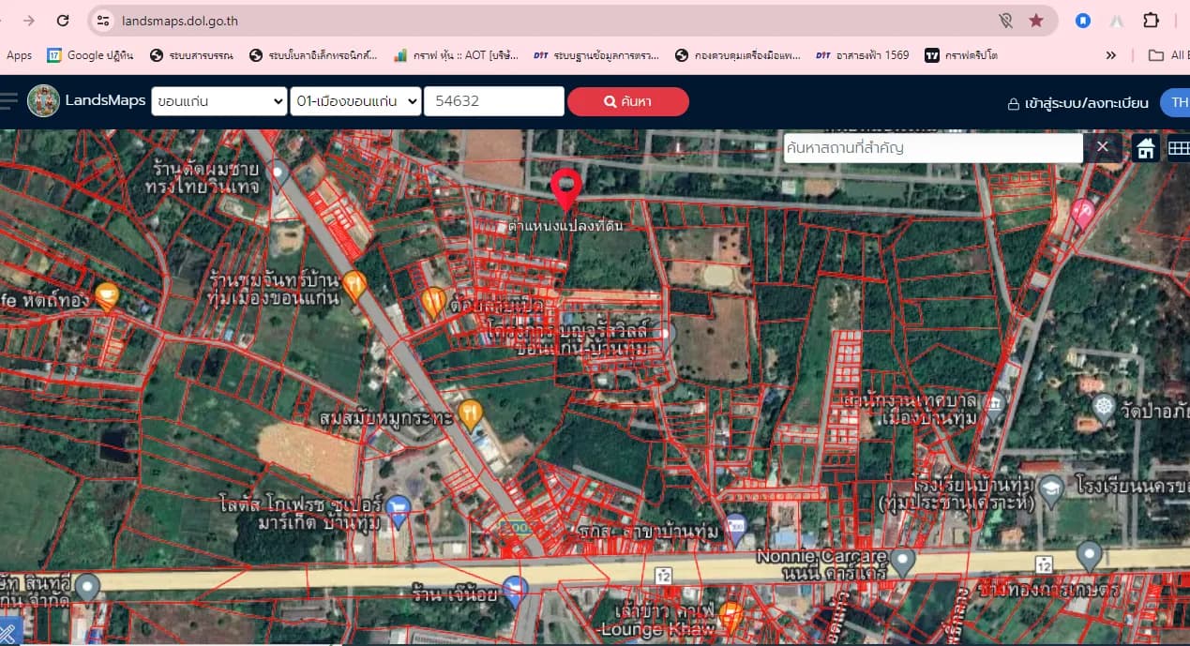Focus the parcel number field 54632
This screenshot has height=646, width=1190.
tap(494, 101)
